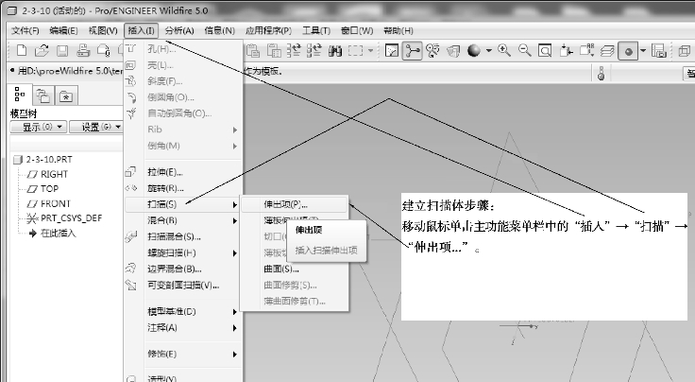Open the dropdown arrow beside display style button
The image size is (695, 382).
coord(643,50)
